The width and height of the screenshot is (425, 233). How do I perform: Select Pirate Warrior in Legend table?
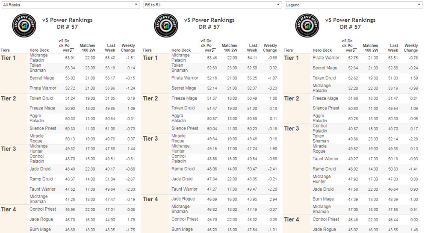point(326,58)
